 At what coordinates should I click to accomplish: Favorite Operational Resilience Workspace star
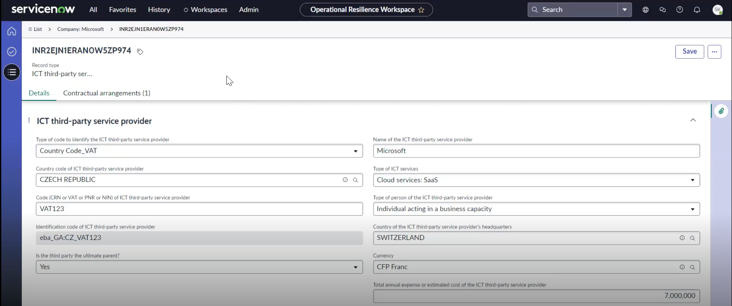(x=421, y=10)
